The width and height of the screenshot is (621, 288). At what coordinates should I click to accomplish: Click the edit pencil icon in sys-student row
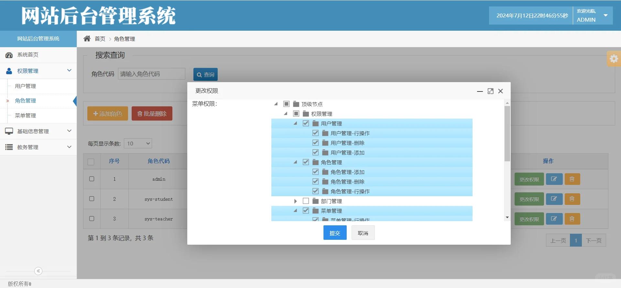[554, 199]
